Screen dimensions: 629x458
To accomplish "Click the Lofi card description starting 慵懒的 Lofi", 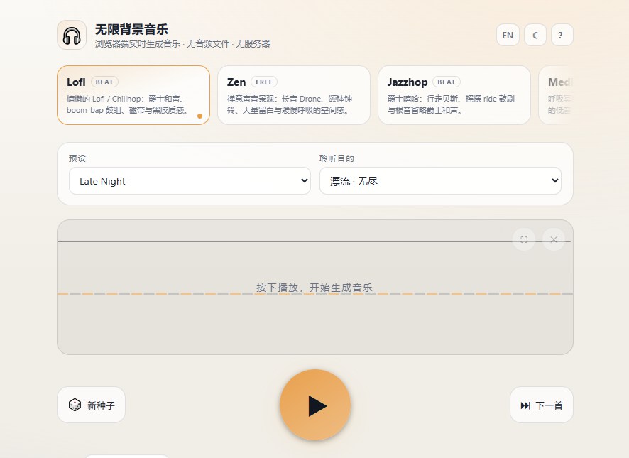I will 127,104.
